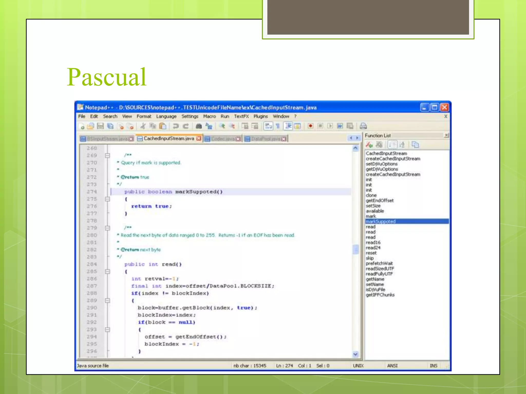
Task: Close the CachedInputStream.java tab
Action: pos(199,139)
